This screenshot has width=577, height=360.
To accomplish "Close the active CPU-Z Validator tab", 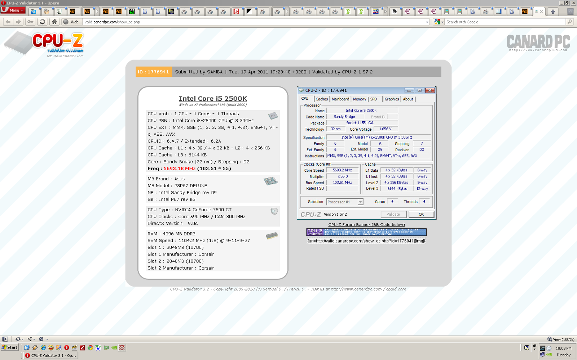I will tap(541, 12).
